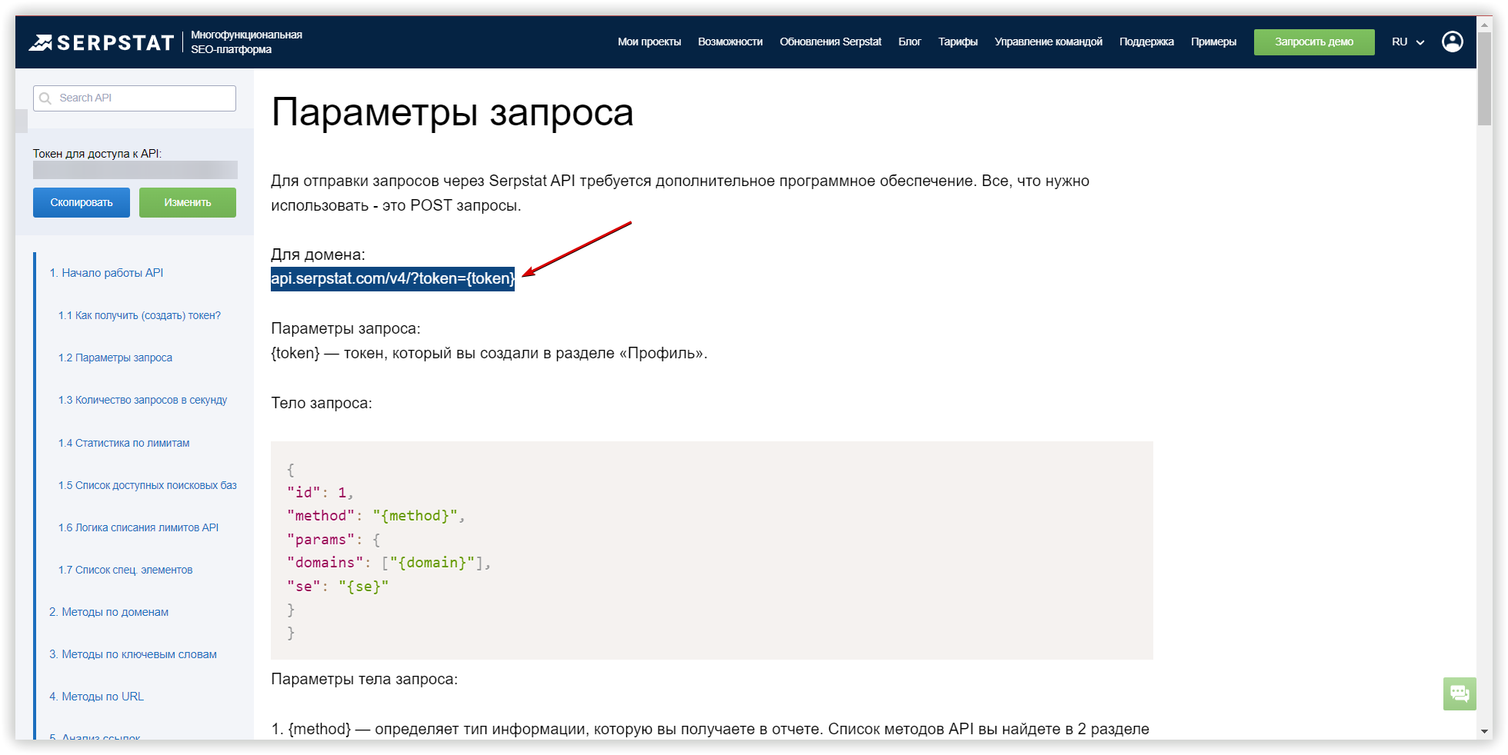
Task: Click the page scrollbar thumb
Action: (x=1485, y=78)
